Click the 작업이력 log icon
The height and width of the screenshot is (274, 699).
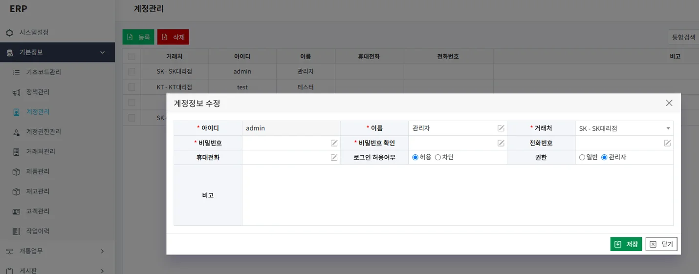[x=16, y=231]
